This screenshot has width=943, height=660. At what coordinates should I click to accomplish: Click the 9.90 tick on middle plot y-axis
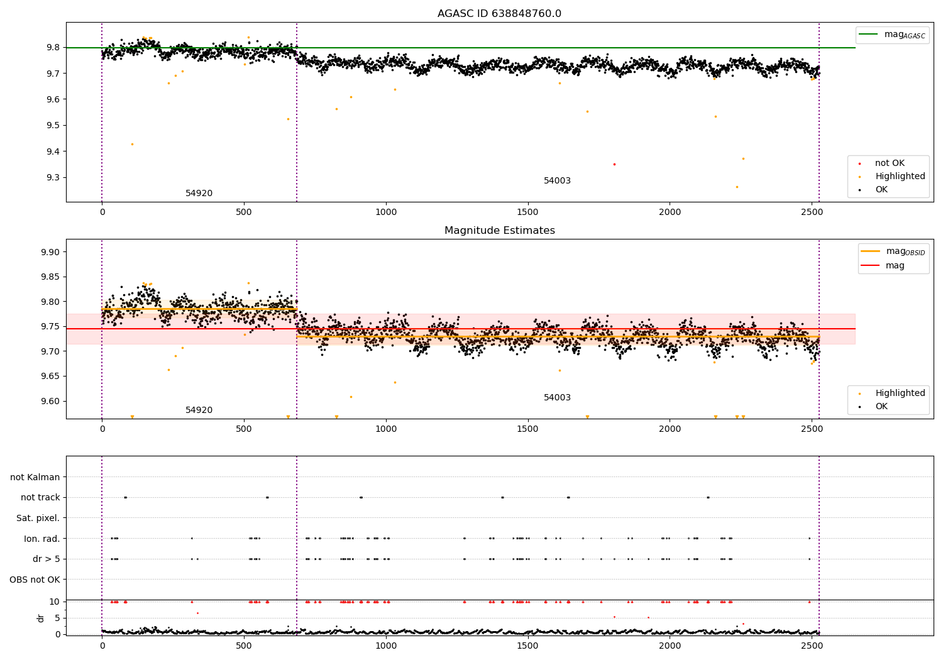50,252
